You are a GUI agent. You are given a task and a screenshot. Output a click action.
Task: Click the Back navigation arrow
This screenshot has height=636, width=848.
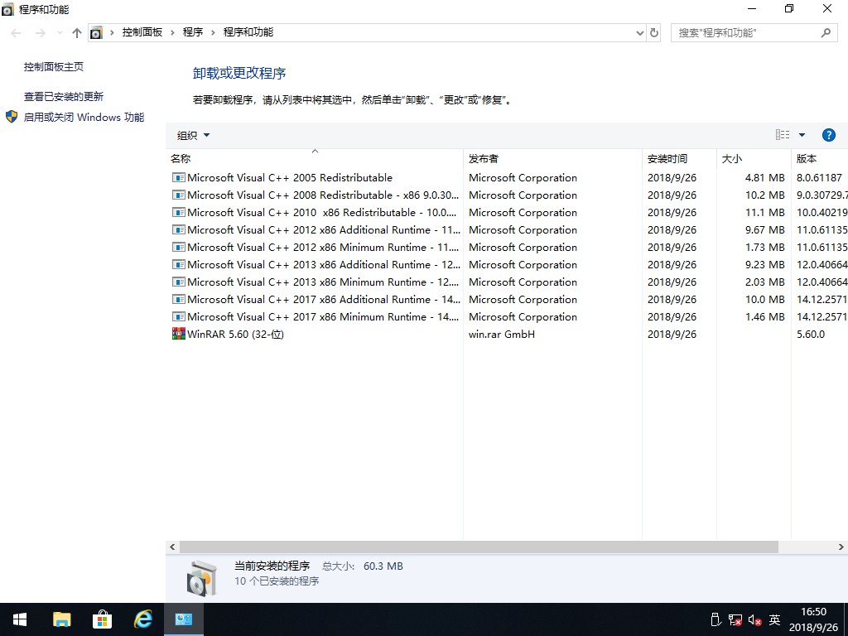coord(17,33)
